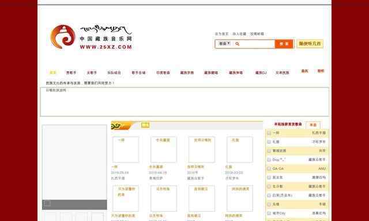Click the red spiral site logo
Screen dimensions: 369x221
tap(63, 37)
